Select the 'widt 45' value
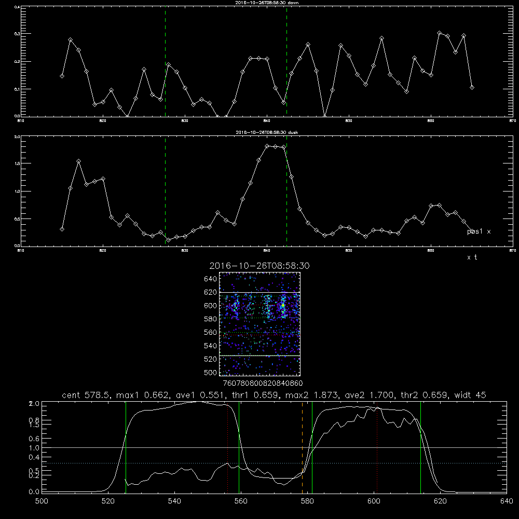The height and width of the screenshot is (519, 519). click(x=470, y=395)
